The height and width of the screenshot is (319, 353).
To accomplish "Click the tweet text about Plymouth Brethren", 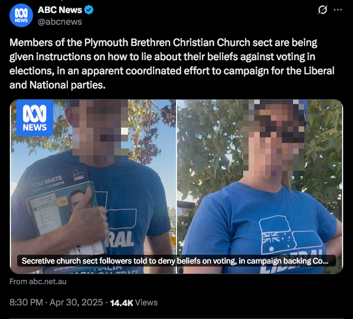I will [172, 64].
